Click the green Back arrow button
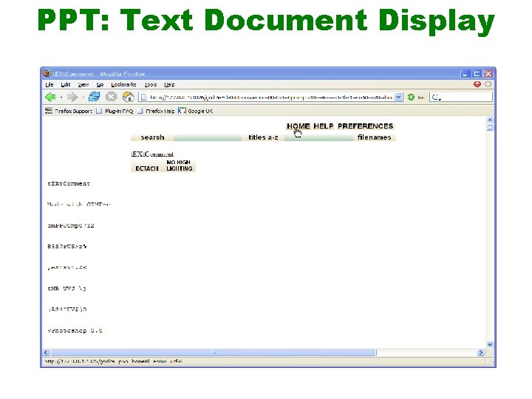This screenshot has width=532, height=399. tap(51, 97)
